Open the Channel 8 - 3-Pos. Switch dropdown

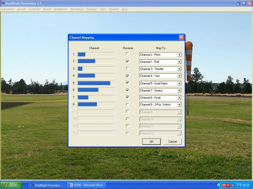point(179,104)
